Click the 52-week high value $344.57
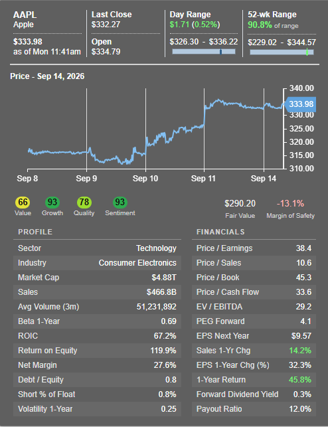 301,43
